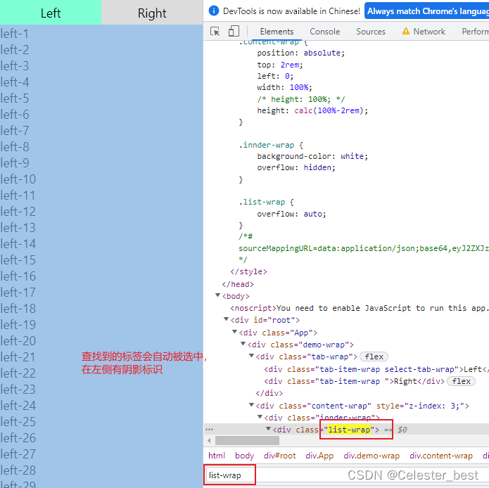This screenshot has height=488, width=489.
Task: Collapse the tab-wrap div node
Action: point(251,356)
